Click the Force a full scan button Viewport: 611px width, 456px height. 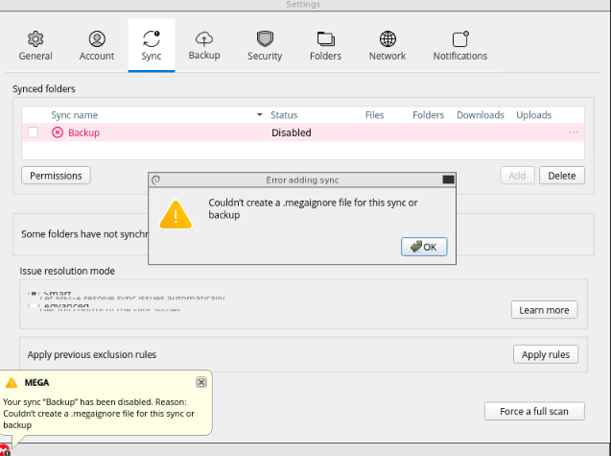click(x=534, y=411)
